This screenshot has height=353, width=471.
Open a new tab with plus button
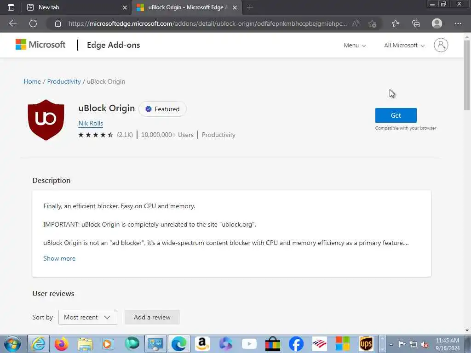pos(250,7)
